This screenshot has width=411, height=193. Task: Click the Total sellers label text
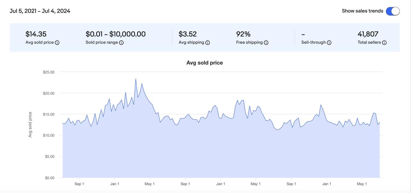(x=369, y=42)
